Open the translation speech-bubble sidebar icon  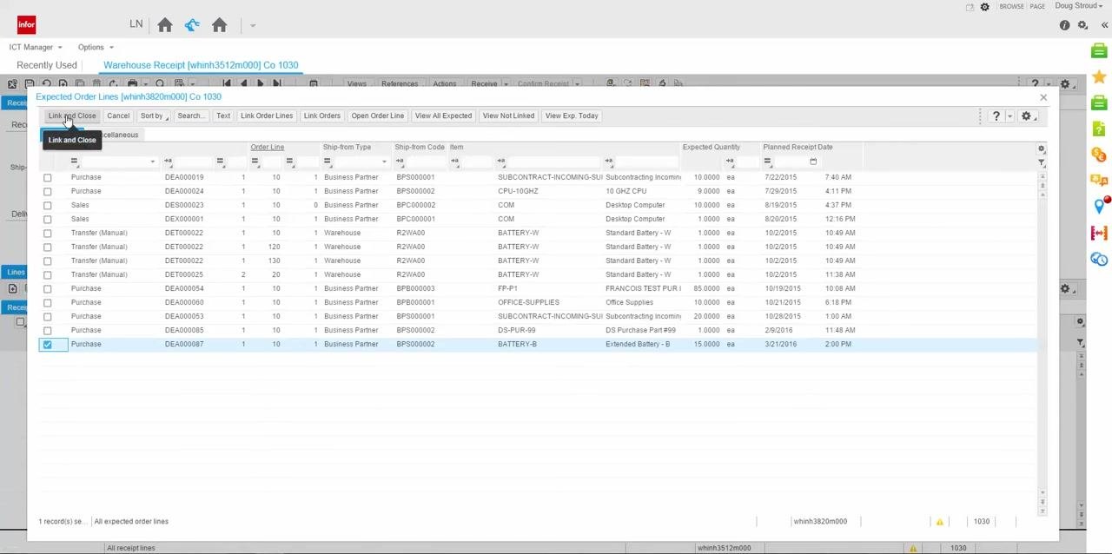1099,181
